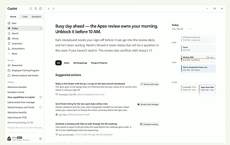The image size is (230, 145).
Task: Show previous day in calendar
Action: tap(188, 29)
